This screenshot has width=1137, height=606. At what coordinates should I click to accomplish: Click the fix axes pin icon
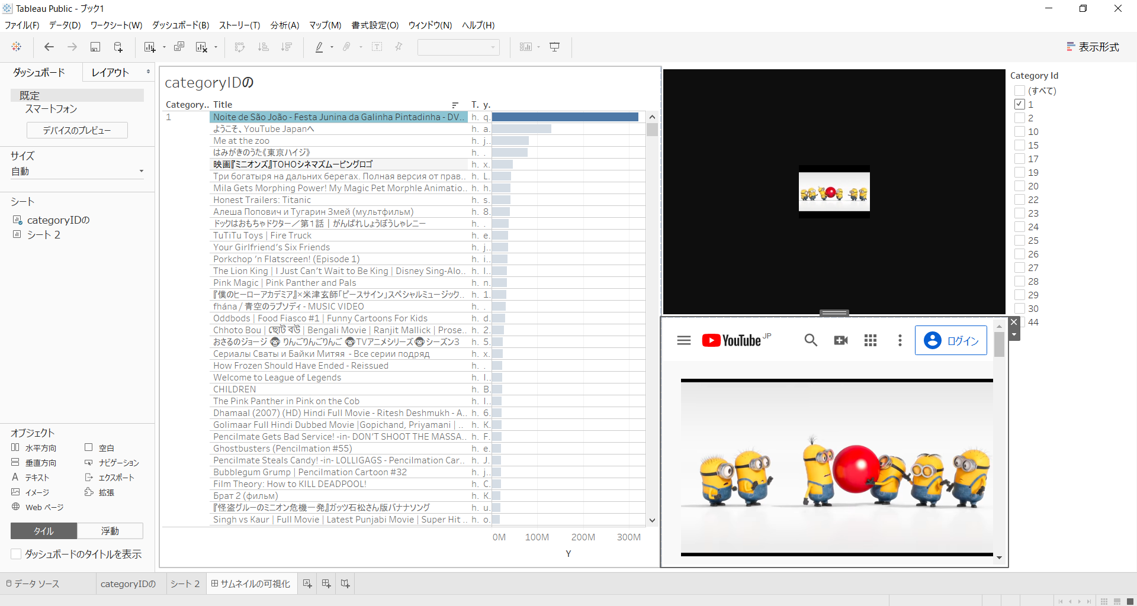coord(399,47)
